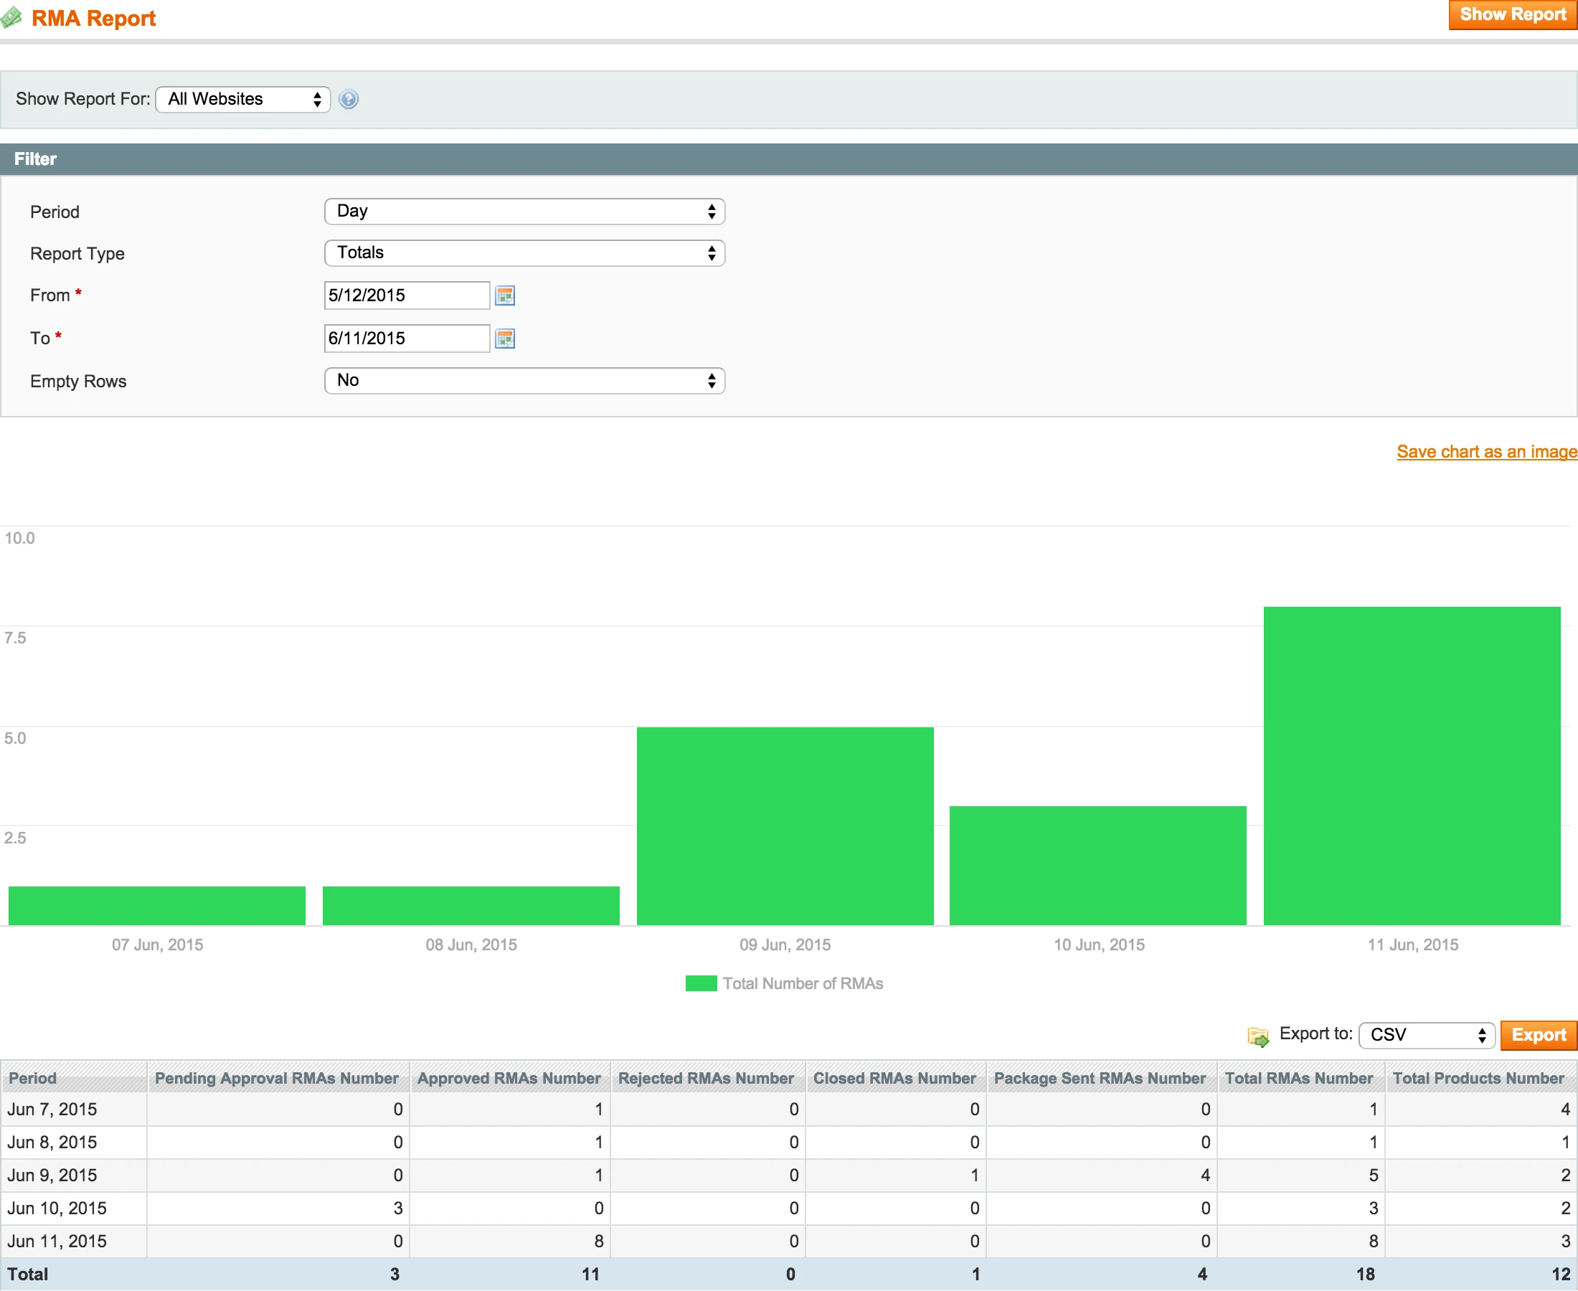The width and height of the screenshot is (1578, 1291).
Task: Click the RMA Report money icon
Action: tap(12, 17)
